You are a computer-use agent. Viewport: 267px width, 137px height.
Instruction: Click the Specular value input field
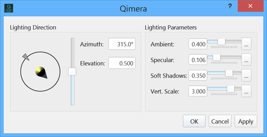[198, 60]
